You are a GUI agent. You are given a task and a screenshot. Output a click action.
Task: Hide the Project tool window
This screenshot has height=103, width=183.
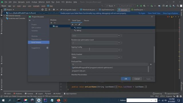point(57,9)
